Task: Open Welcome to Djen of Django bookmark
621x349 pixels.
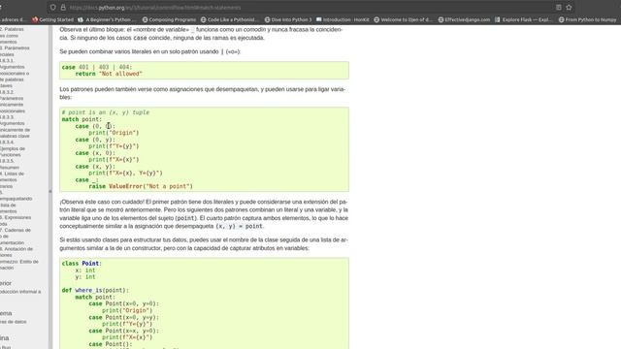Action: click(x=404, y=19)
